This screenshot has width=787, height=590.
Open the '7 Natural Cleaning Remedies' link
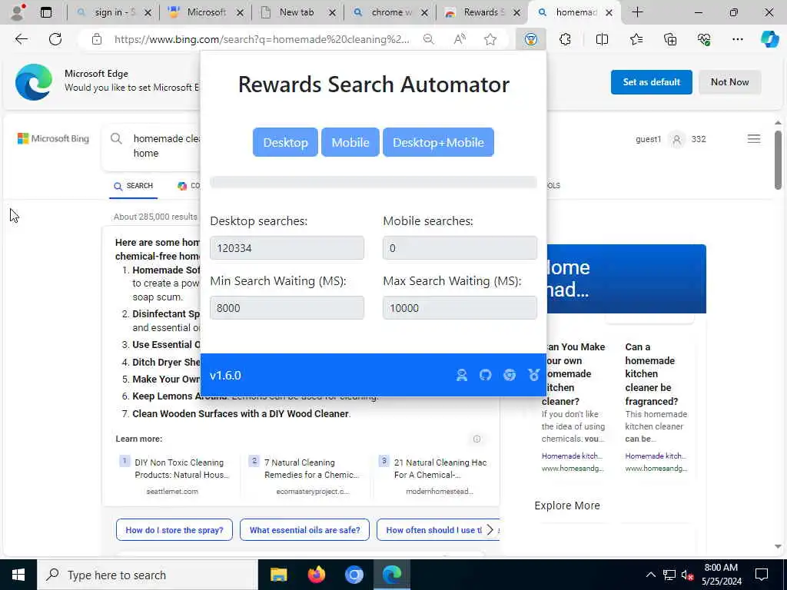(312, 469)
